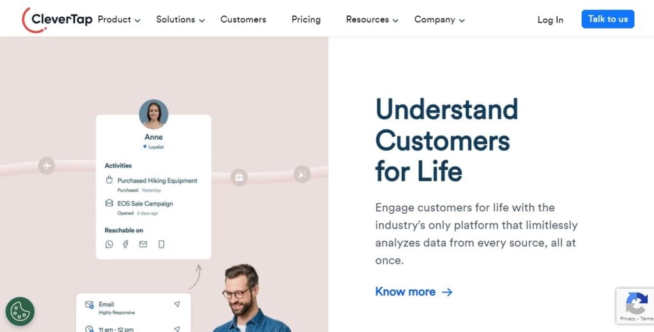Click the WhatsApp reachable icon
654x332 pixels.
coord(109,245)
